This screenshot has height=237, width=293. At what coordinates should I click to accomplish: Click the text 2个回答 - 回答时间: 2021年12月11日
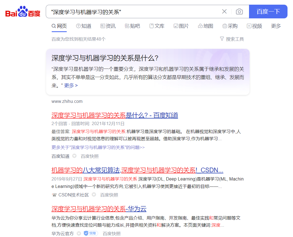point(88,123)
